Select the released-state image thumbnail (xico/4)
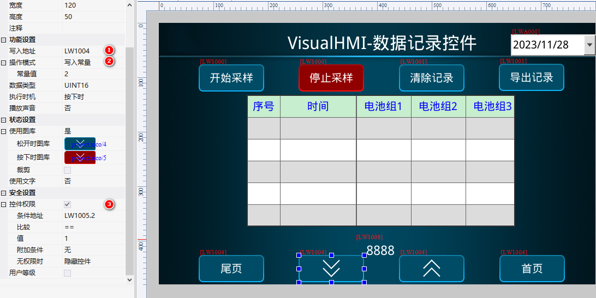Viewport: 596px width, 298px height. (80, 144)
